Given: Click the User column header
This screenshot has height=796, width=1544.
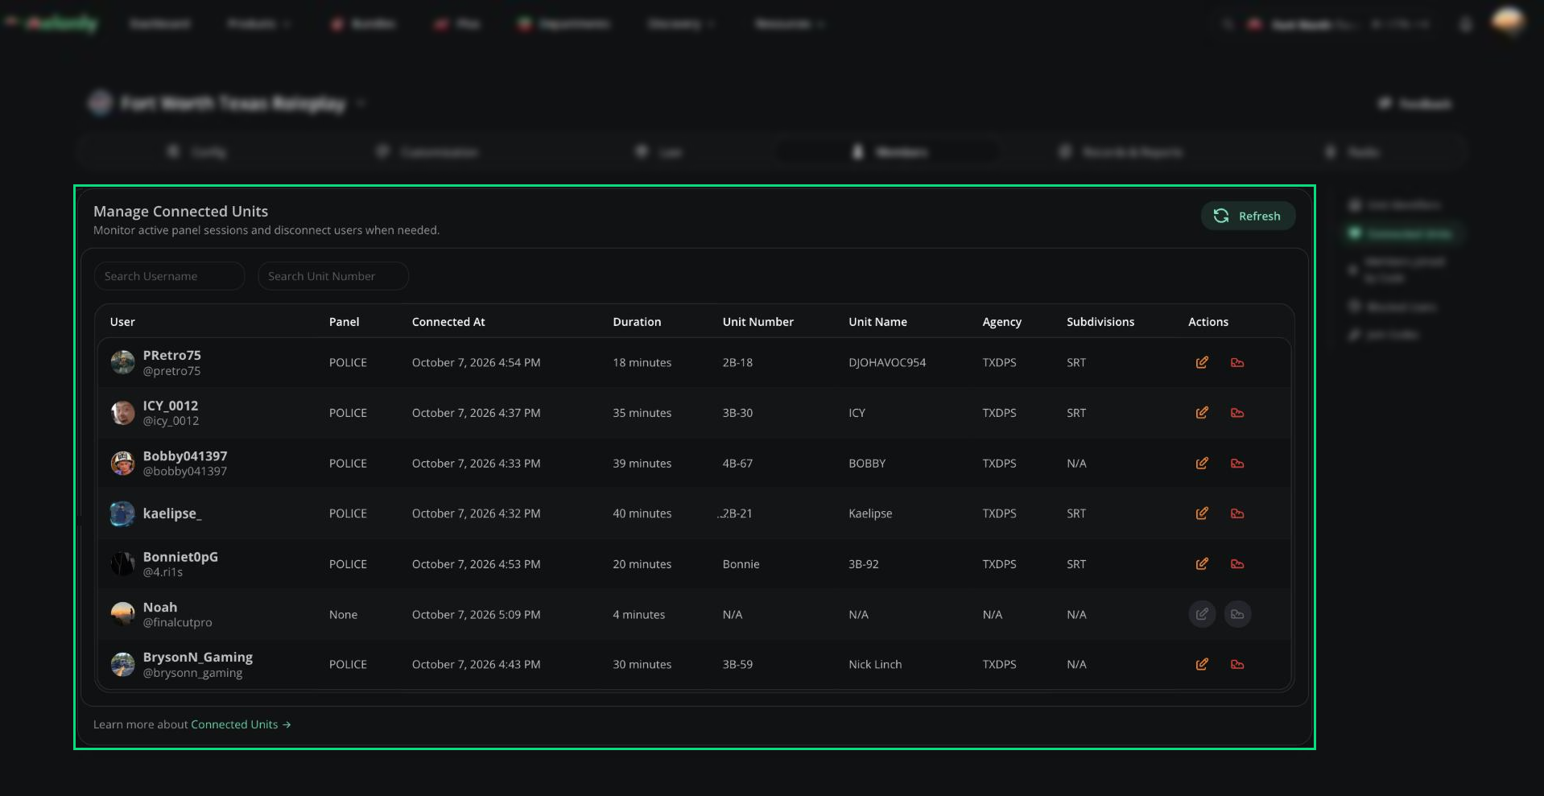Looking at the screenshot, I should (122, 322).
